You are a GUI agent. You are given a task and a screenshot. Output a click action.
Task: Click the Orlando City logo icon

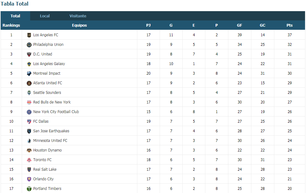29,179
